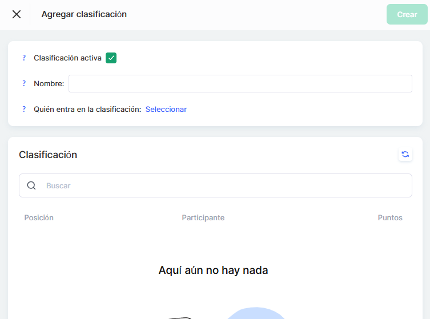The width and height of the screenshot is (430, 319).
Task: Click the 'Aquí aún no hay nada' message
Action: 214,270
